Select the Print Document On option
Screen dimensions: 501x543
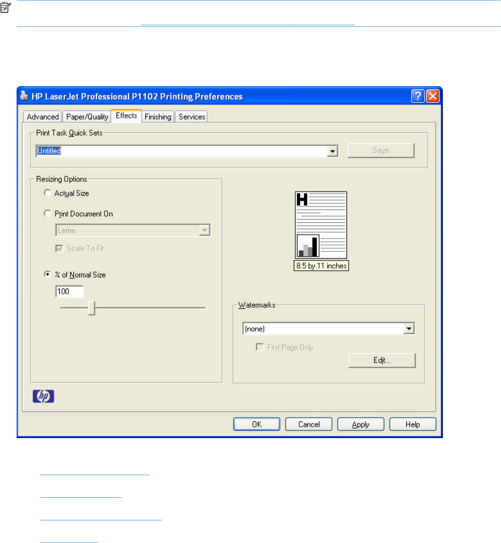coord(47,213)
